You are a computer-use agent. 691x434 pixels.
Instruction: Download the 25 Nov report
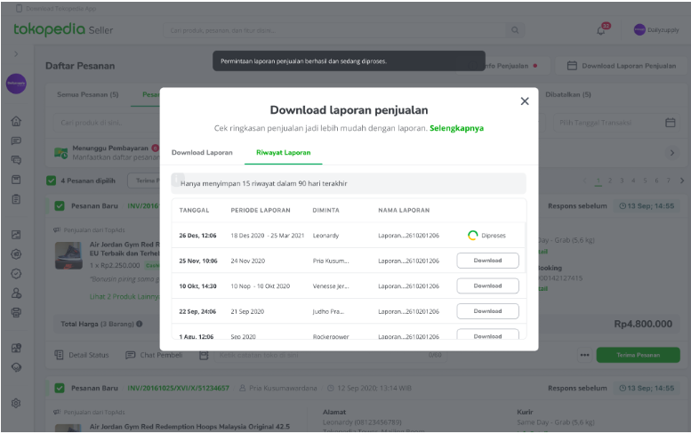click(x=487, y=261)
